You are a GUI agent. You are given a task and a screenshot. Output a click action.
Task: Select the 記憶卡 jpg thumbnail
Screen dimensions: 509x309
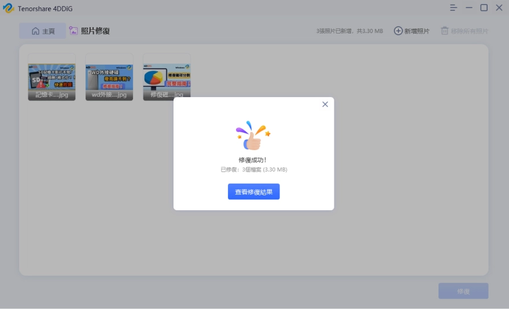tap(51, 77)
